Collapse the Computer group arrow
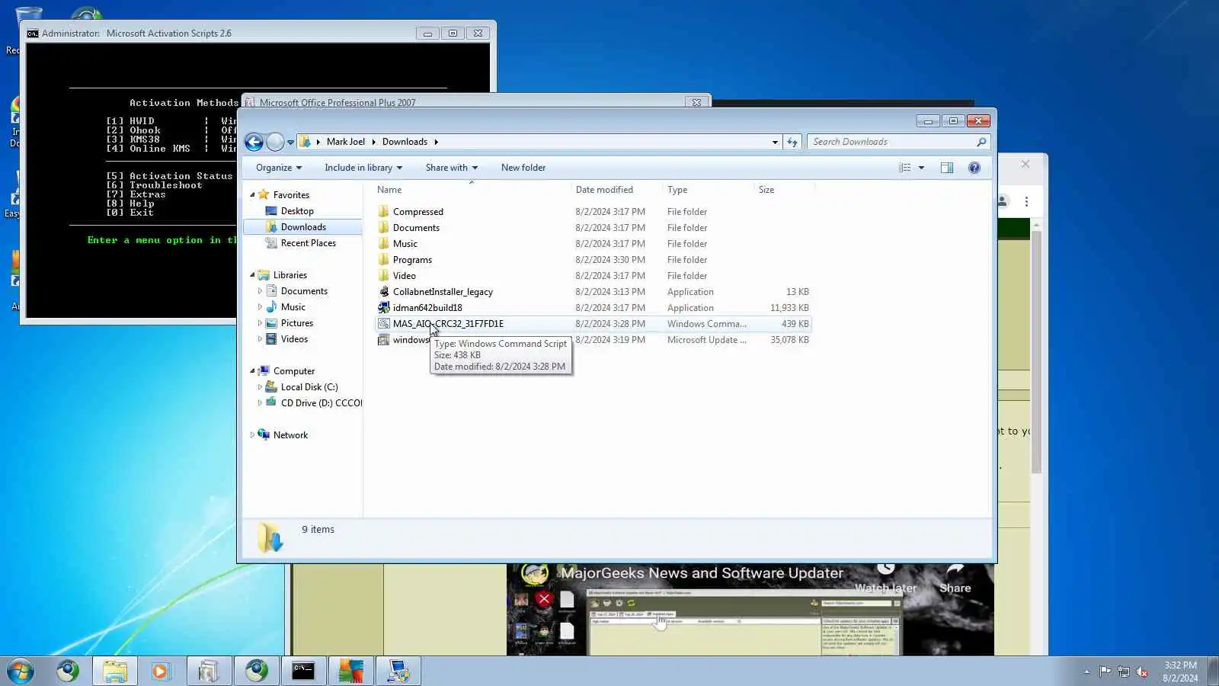 point(252,371)
